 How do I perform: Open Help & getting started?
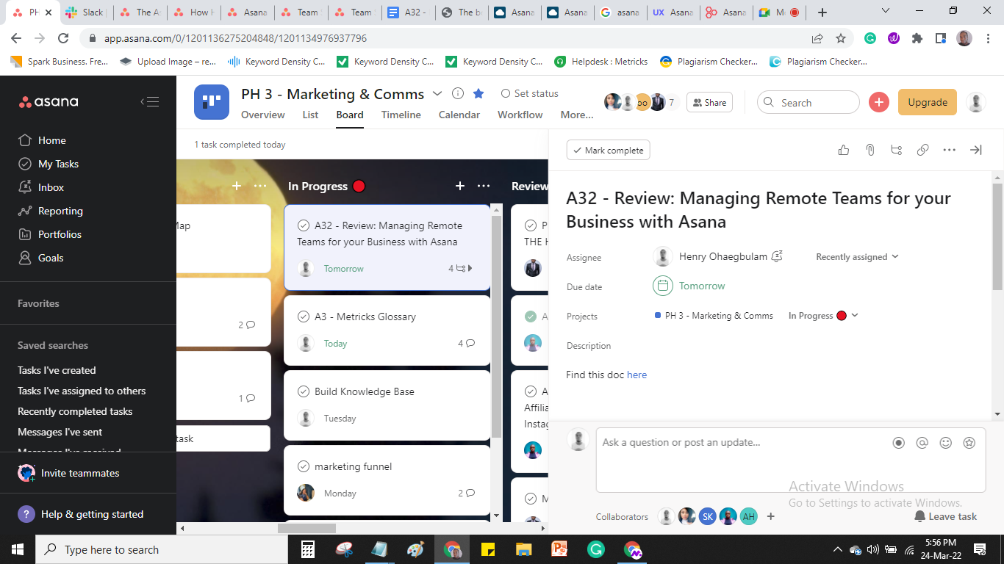pyautogui.click(x=81, y=514)
